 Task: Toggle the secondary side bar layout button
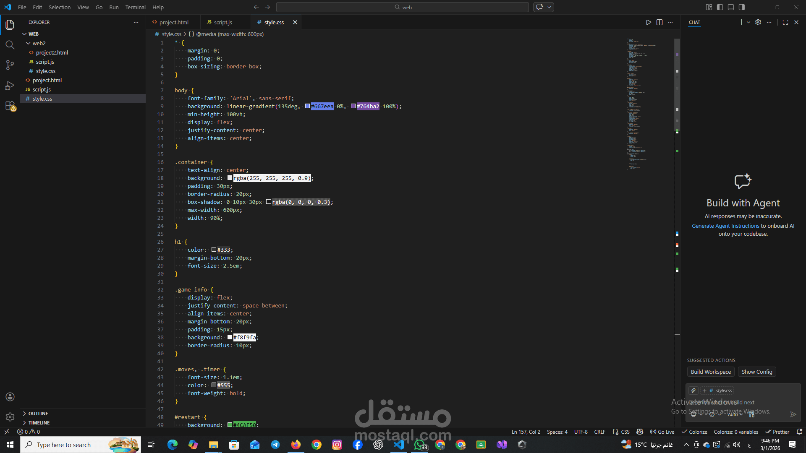point(742,7)
